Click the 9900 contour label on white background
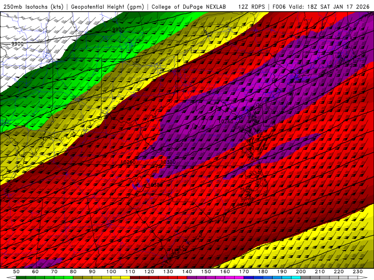The width and height of the screenshot is (374, 280). pos(17,44)
